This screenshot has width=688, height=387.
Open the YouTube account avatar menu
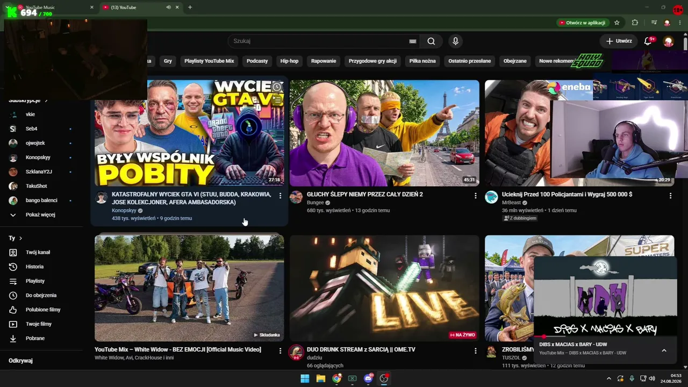[x=669, y=41]
